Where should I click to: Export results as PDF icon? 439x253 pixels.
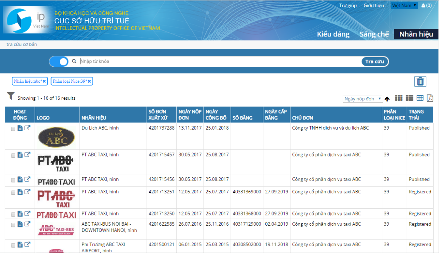coord(430,98)
